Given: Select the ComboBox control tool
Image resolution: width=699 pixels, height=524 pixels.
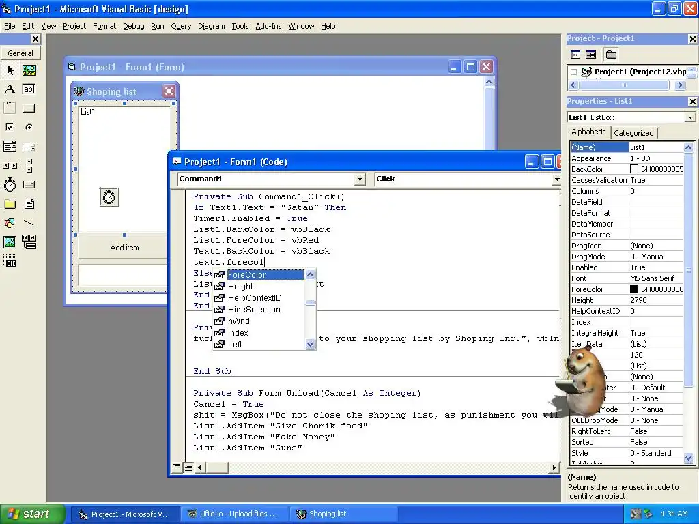Looking at the screenshot, I should pyautogui.click(x=10, y=146).
